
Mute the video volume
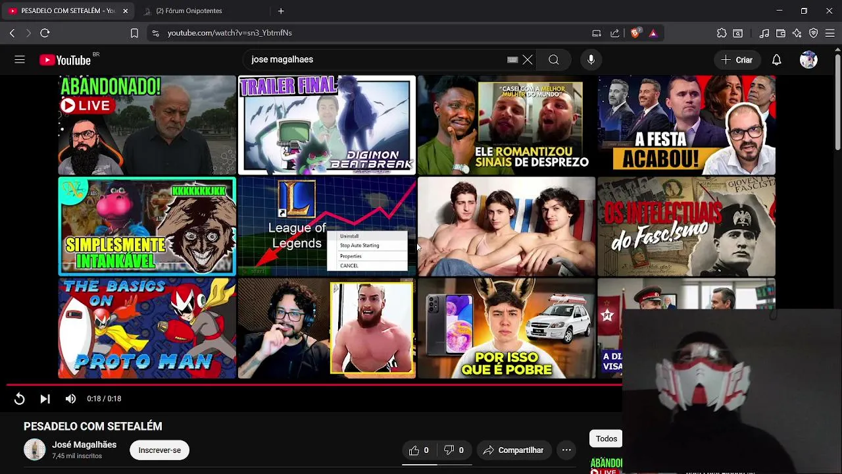coord(70,398)
